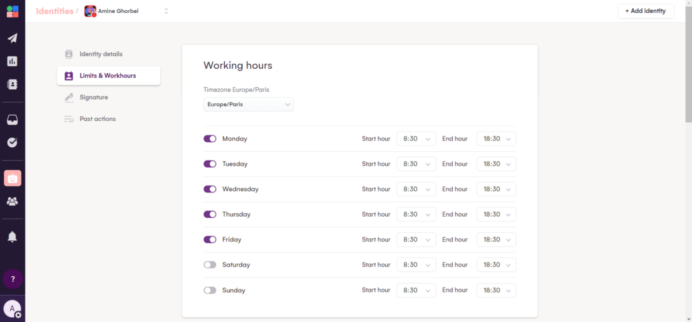Open the Amine Ghorbel identity switcher
This screenshot has width=692, height=322.
click(x=126, y=11)
